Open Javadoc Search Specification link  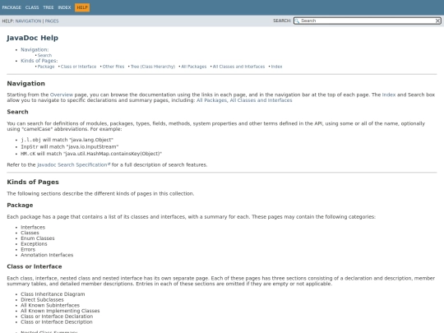pos(72,164)
